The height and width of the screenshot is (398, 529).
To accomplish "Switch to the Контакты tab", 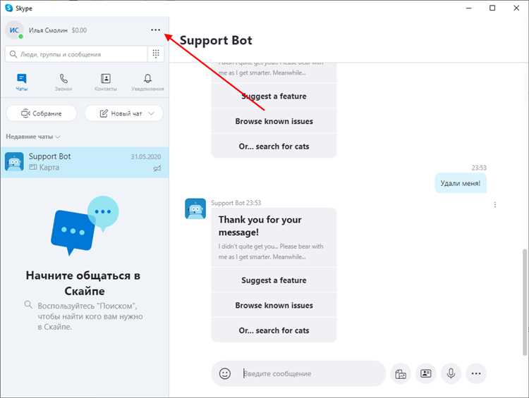I will coord(106,82).
